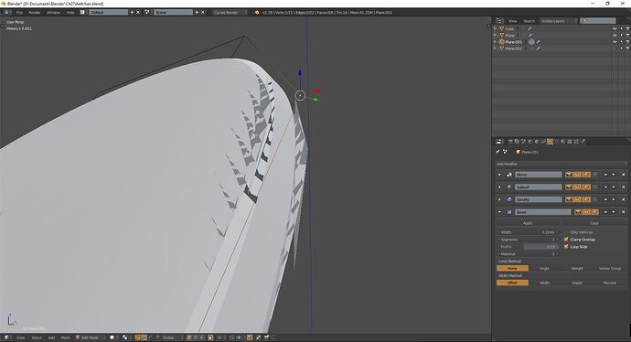Viewport: 631px width, 342px height.
Task: Toggle visibility eye for Cube in outliner
Action: (x=615, y=29)
